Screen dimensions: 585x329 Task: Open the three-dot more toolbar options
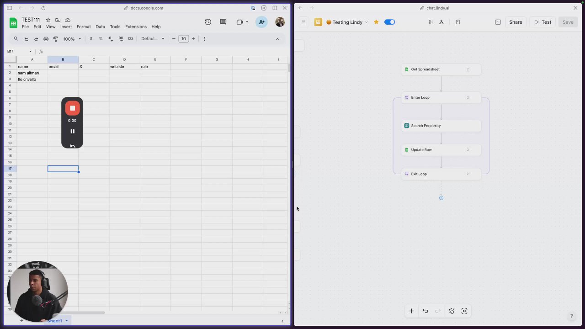pyautogui.click(x=204, y=39)
